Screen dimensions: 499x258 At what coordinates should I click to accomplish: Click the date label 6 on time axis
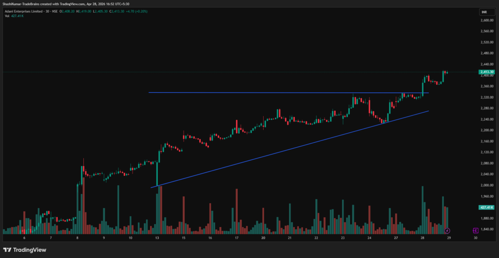click(24, 239)
